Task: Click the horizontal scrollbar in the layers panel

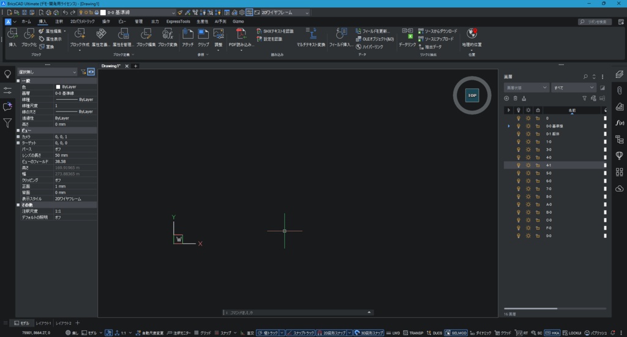Action: pyautogui.click(x=530, y=309)
